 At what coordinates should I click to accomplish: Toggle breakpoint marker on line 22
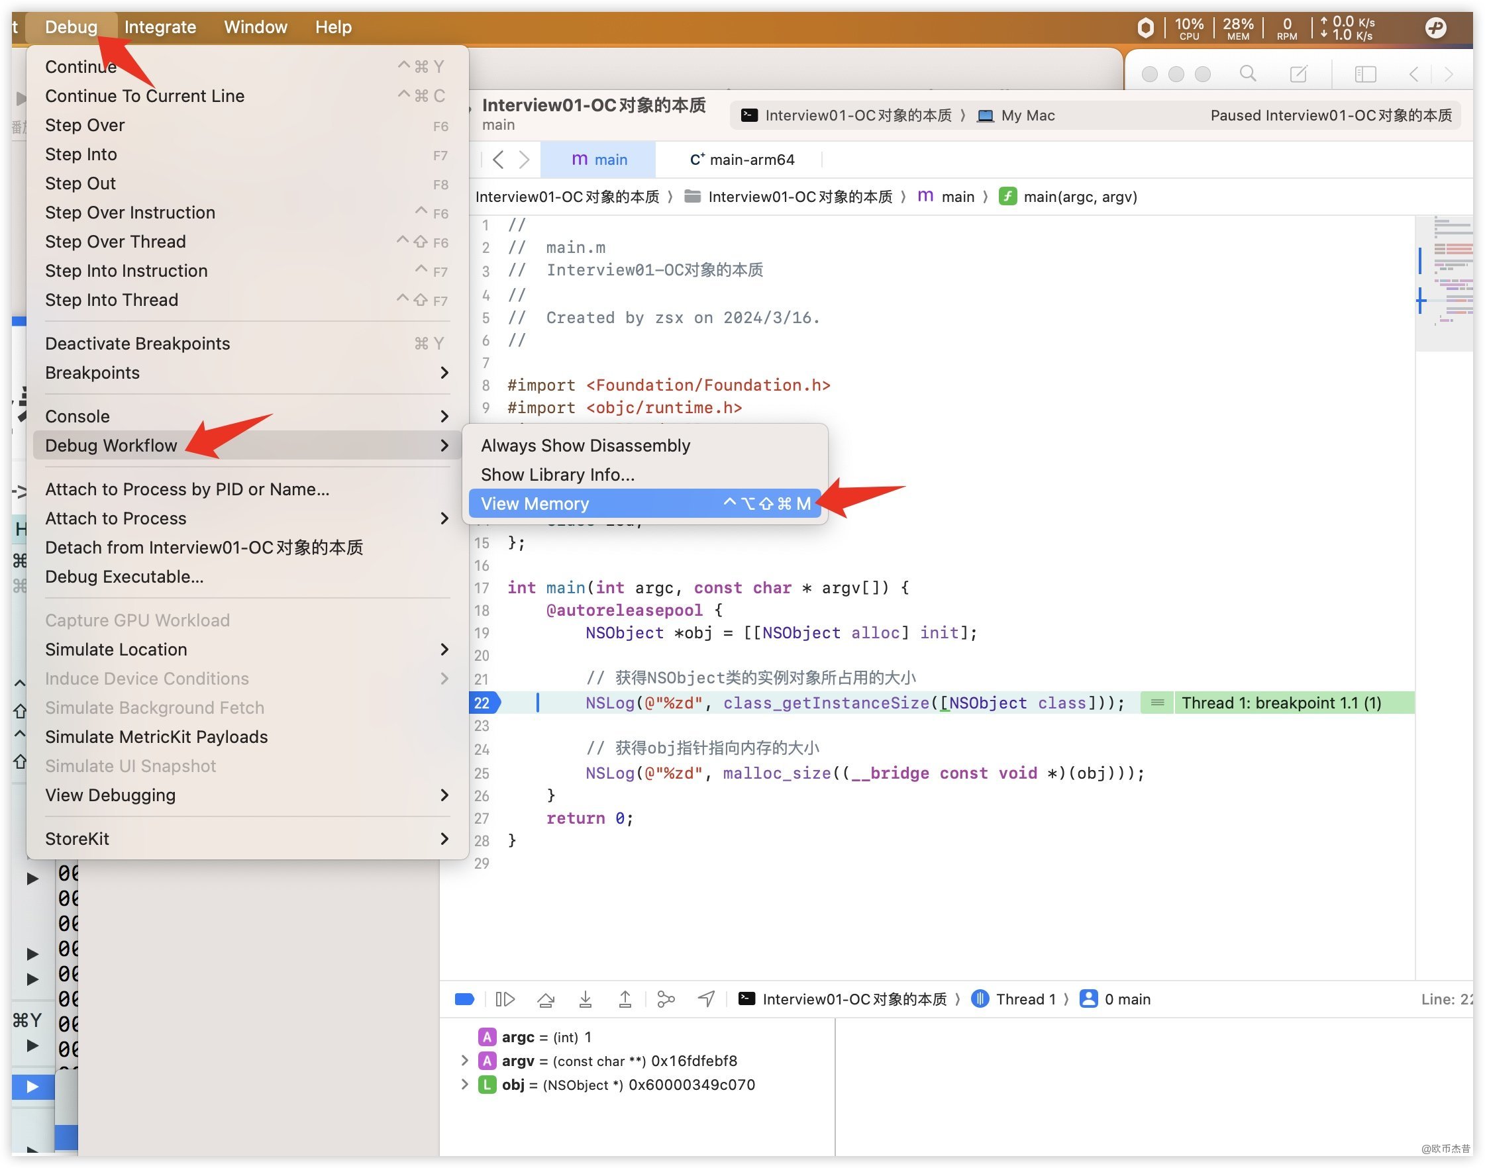482,703
